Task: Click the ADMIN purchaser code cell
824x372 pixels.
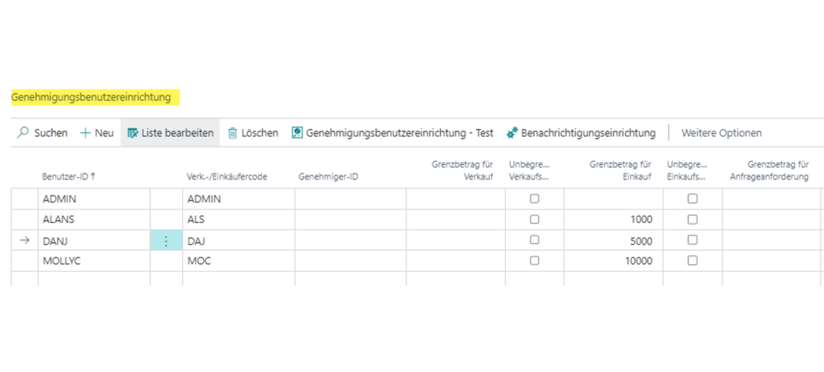Action: (x=238, y=199)
